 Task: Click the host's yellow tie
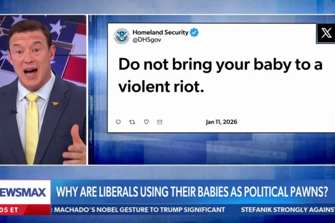pos(32,128)
